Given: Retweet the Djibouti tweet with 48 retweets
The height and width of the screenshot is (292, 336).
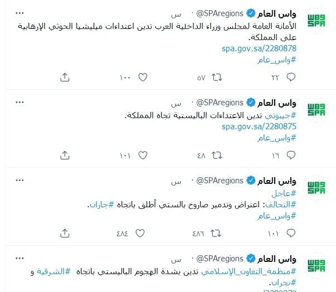Looking at the screenshot, I should pos(217,155).
